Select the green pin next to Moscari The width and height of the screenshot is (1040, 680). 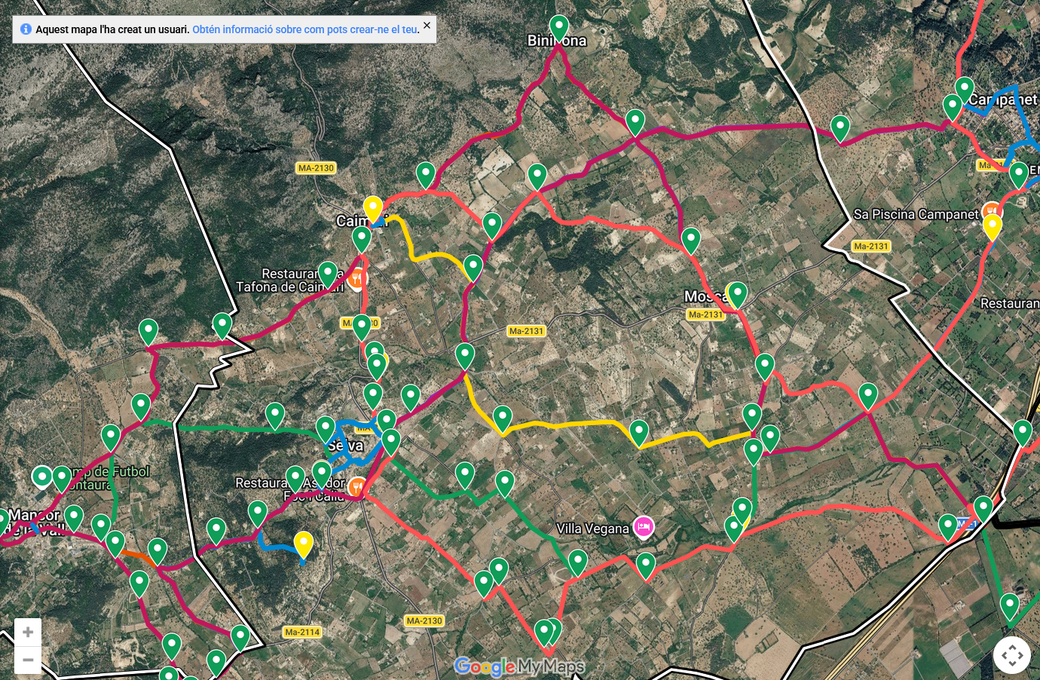(x=738, y=294)
